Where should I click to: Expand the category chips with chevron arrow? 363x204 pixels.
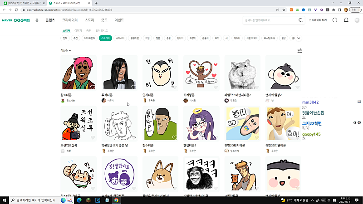[299, 39]
